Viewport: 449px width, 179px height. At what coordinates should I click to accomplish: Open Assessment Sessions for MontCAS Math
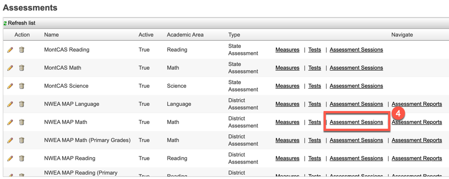356,68
